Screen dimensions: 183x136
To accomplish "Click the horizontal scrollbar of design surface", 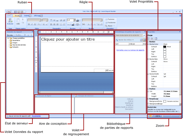I will click(76, 92).
